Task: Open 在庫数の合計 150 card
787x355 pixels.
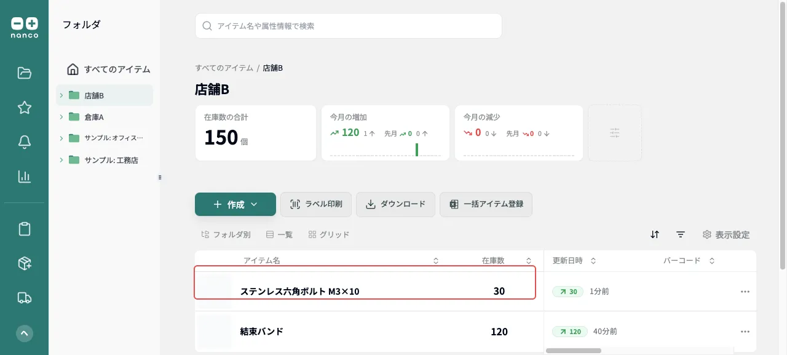Action: pos(256,133)
